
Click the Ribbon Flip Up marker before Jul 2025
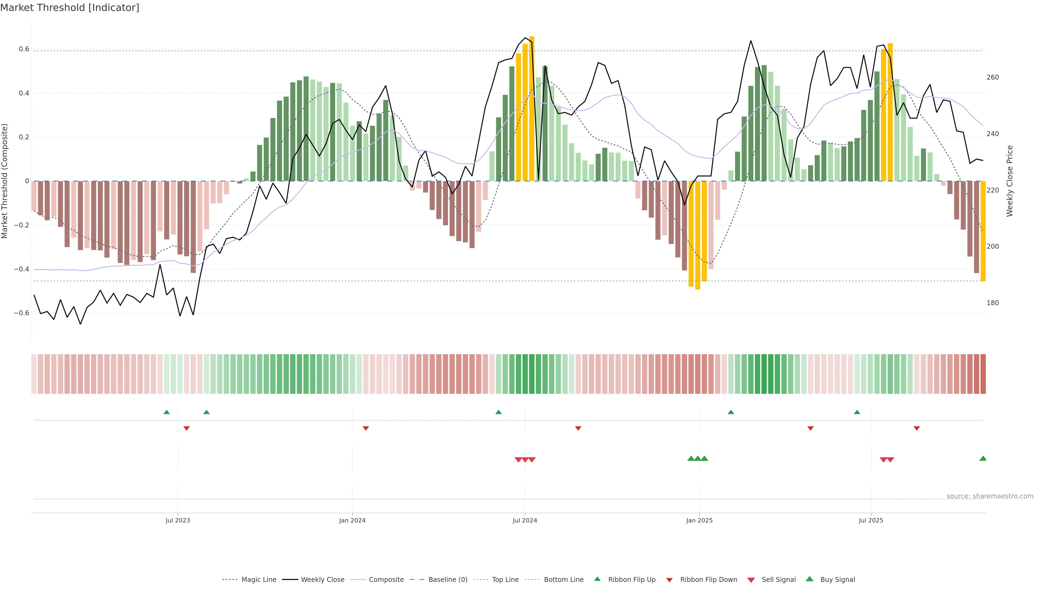pyautogui.click(x=857, y=412)
